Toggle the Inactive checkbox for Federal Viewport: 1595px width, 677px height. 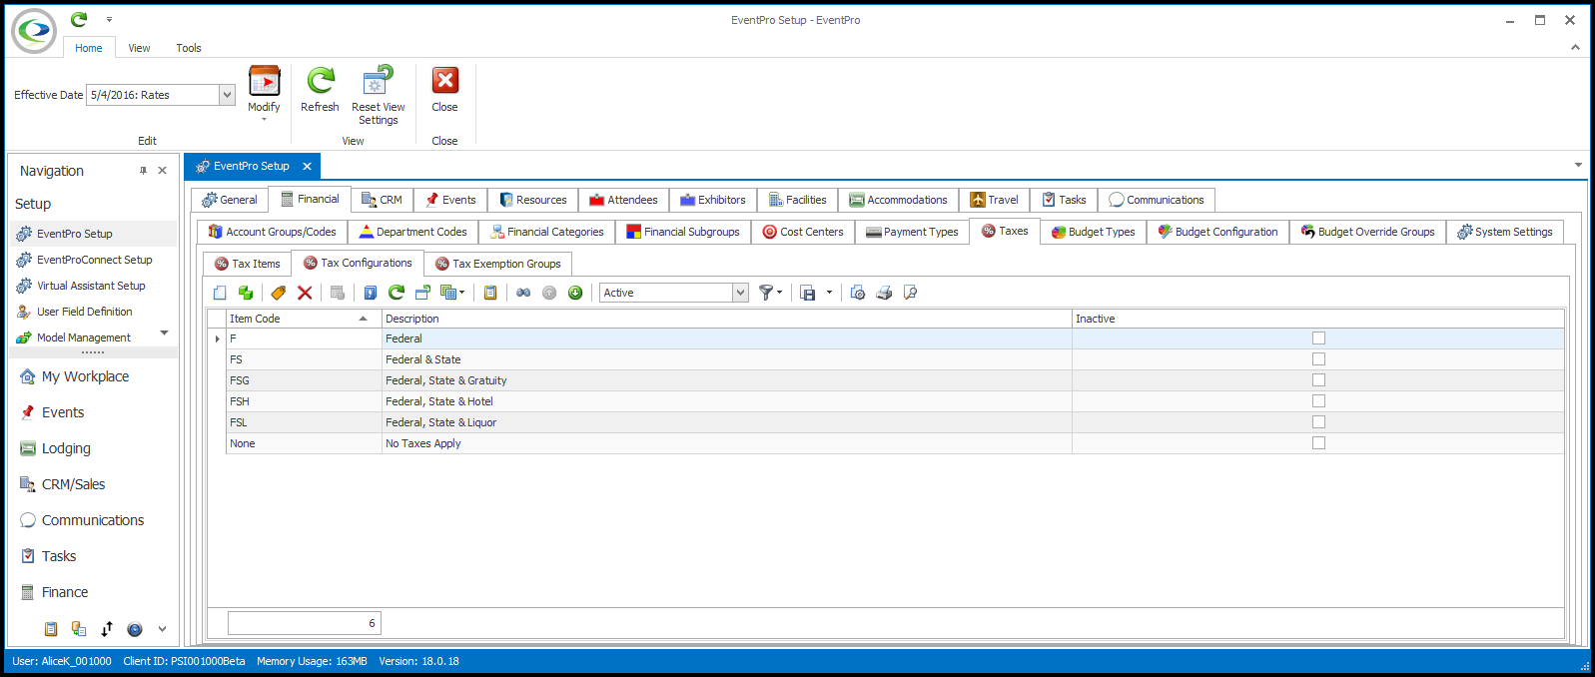click(x=1318, y=338)
